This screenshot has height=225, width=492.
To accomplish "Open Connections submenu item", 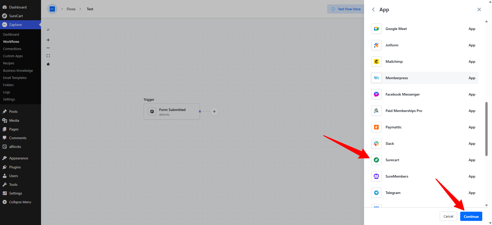I will pyautogui.click(x=12, y=49).
